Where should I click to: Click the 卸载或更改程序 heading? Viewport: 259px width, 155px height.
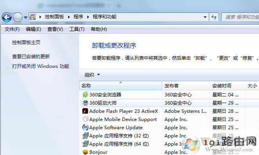[114, 46]
